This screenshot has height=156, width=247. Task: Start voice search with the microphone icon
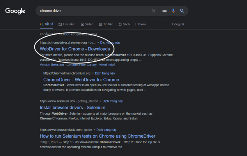click(173, 11)
